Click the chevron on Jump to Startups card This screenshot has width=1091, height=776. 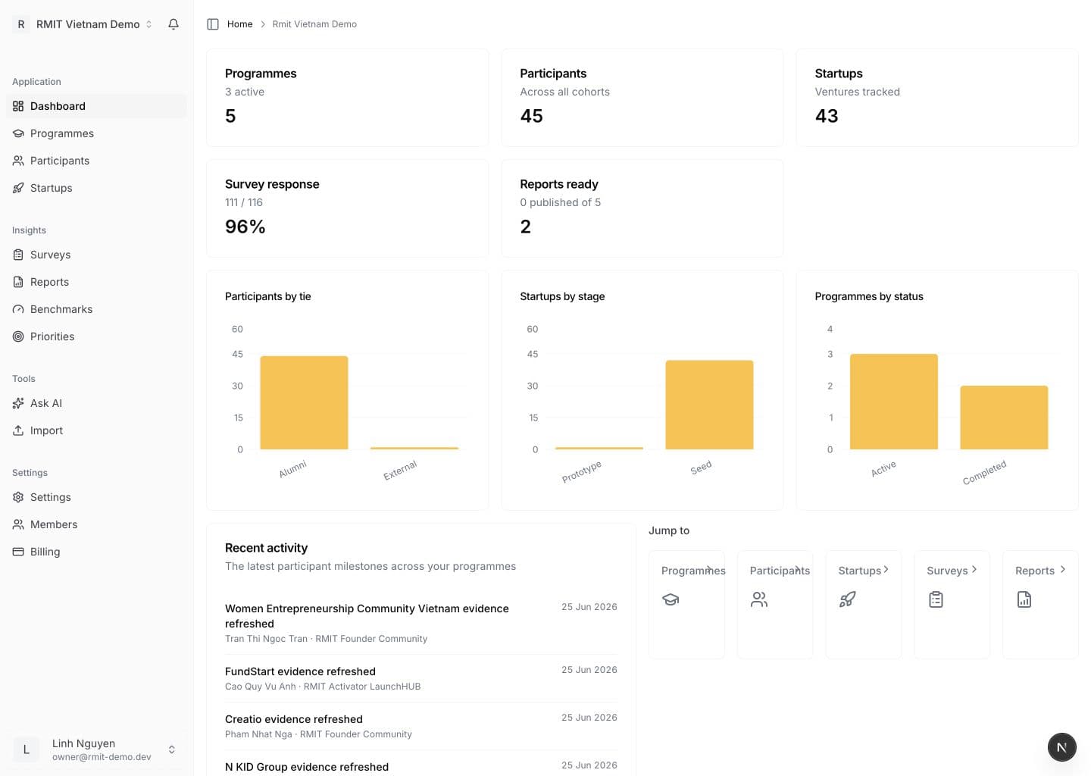click(x=886, y=569)
